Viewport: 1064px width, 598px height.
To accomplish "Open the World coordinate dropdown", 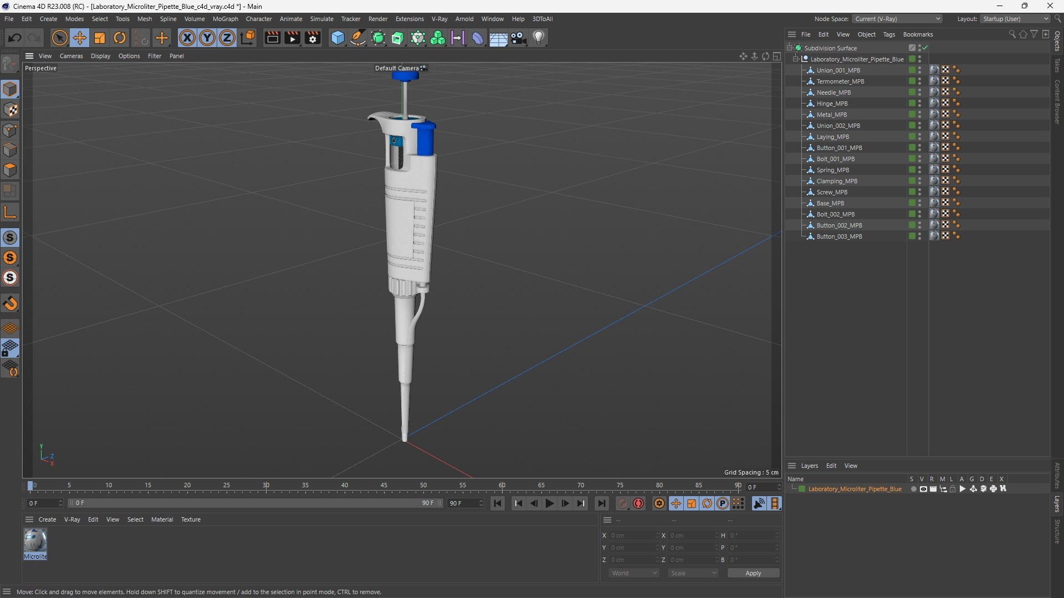I will (634, 573).
